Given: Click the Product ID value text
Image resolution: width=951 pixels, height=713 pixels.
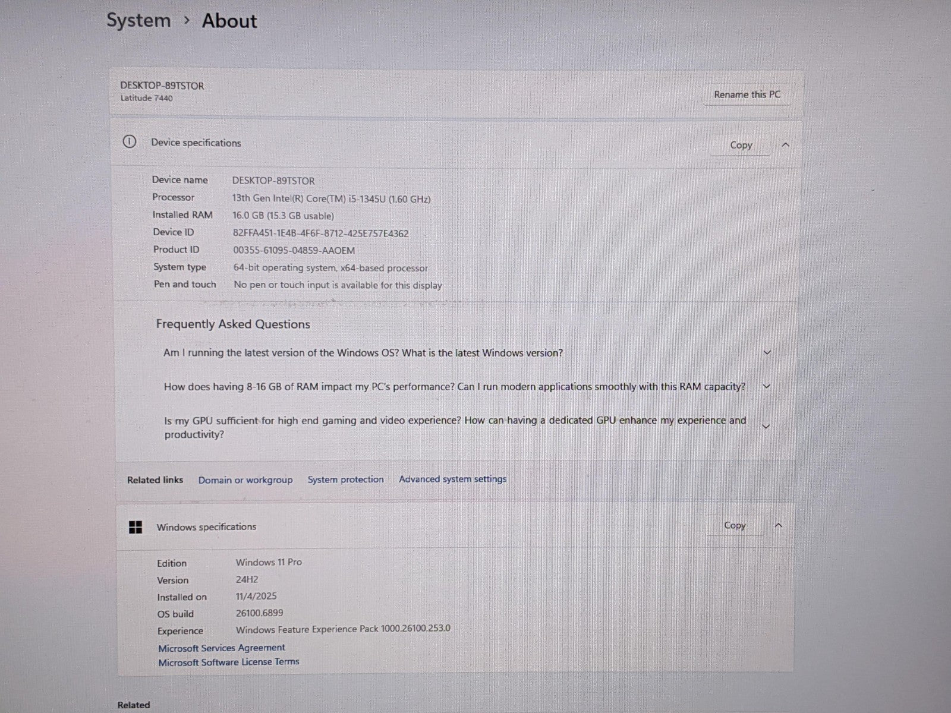Looking at the screenshot, I should pos(294,251).
